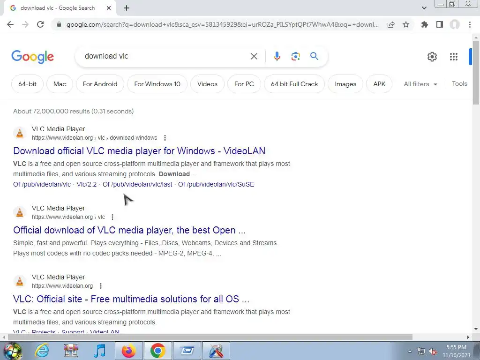Go back to the previous page
The image size is (480, 360).
click(x=10, y=24)
